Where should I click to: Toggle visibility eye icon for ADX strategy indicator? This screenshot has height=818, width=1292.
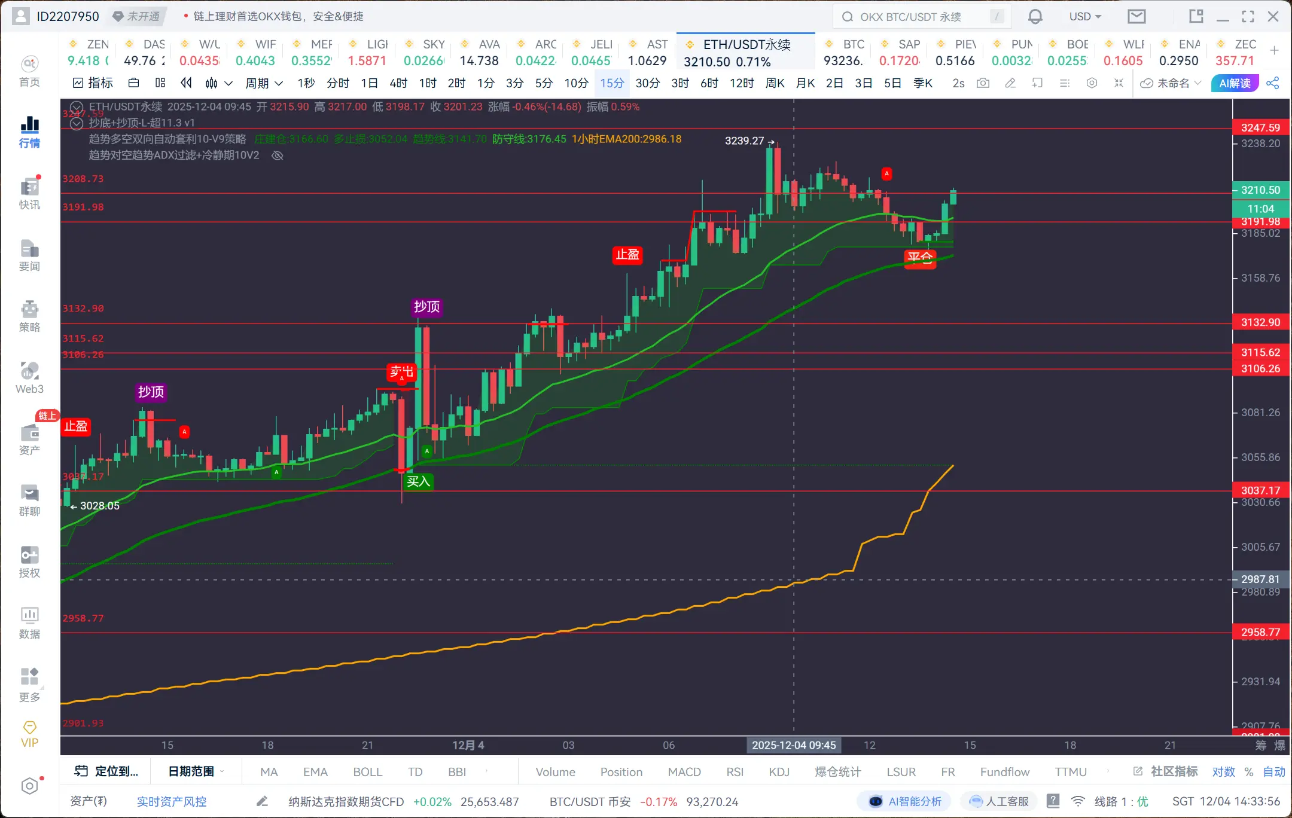(277, 155)
